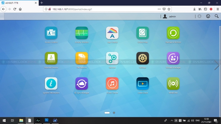Open the Services app
This screenshot has width=221, height=124.
coord(112,58)
